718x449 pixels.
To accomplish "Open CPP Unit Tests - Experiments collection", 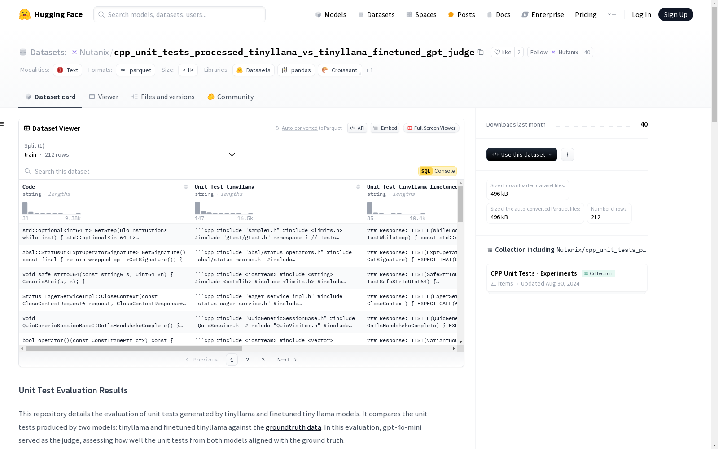I will [567, 278].
